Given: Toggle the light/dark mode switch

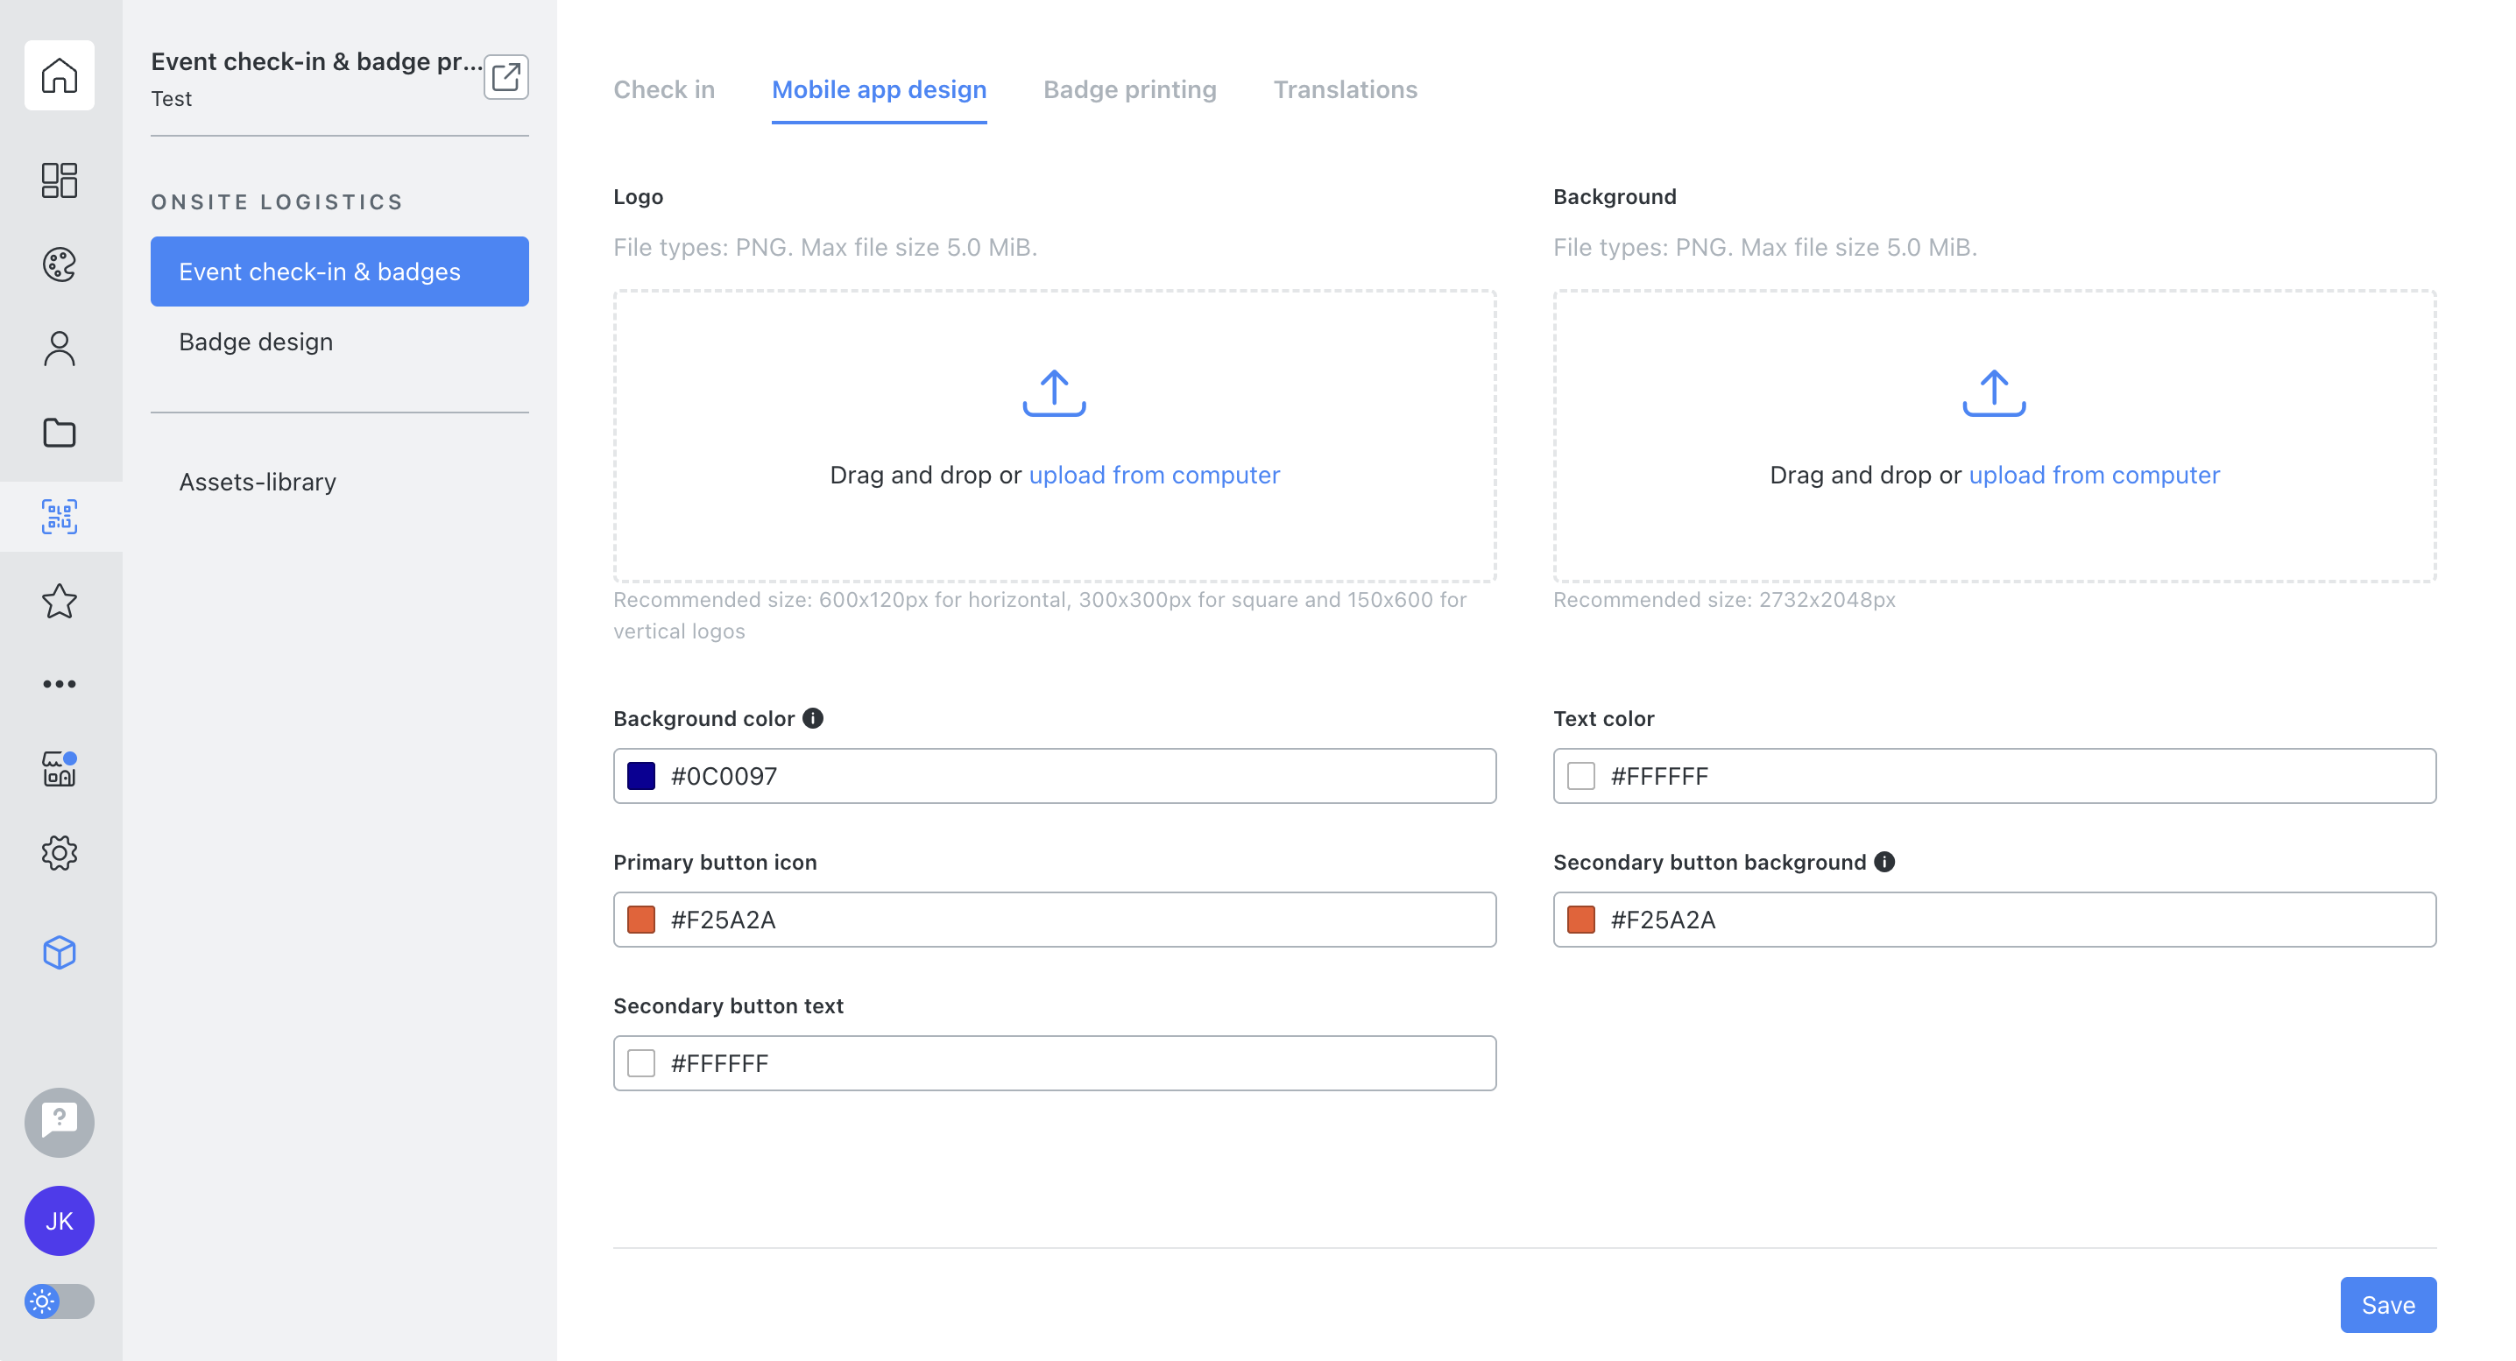Looking at the screenshot, I should click(60, 1301).
